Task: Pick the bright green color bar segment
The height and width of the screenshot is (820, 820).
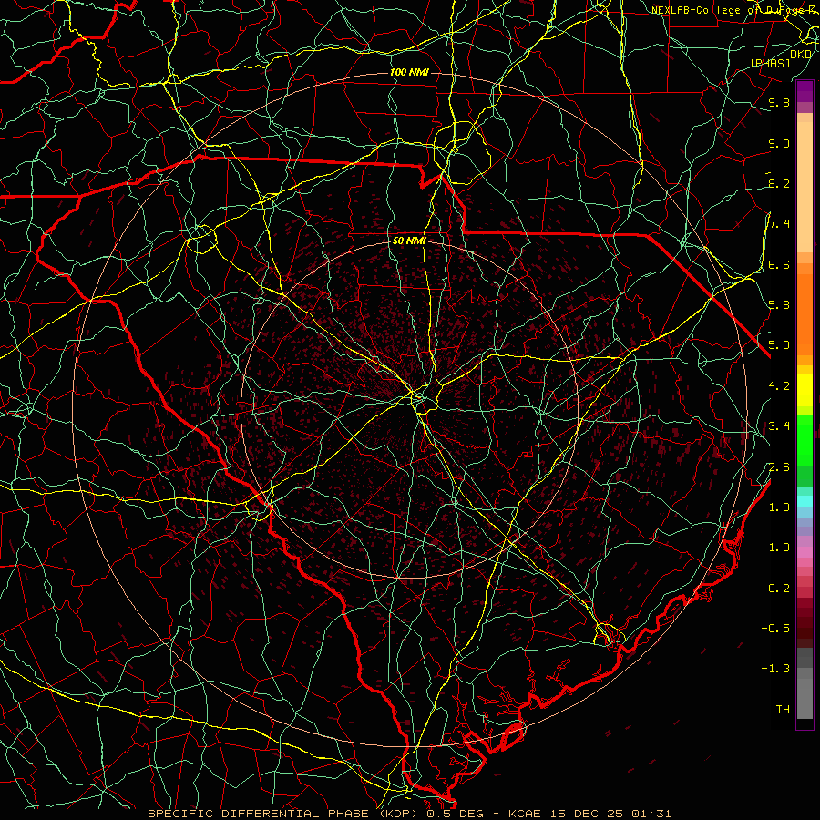Action: [805, 438]
